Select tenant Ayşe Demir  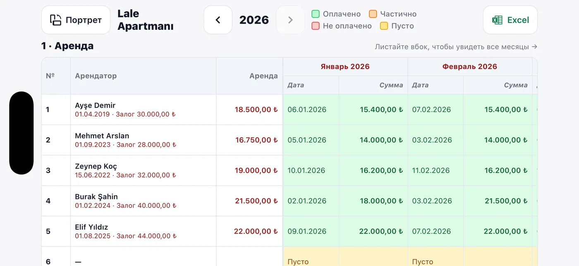95,105
